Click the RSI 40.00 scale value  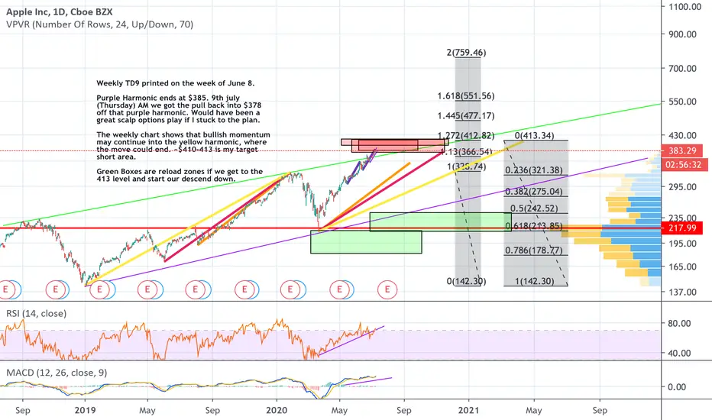click(679, 353)
